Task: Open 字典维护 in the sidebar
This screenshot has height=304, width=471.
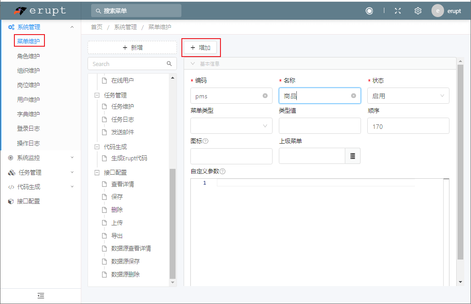Action: point(28,114)
